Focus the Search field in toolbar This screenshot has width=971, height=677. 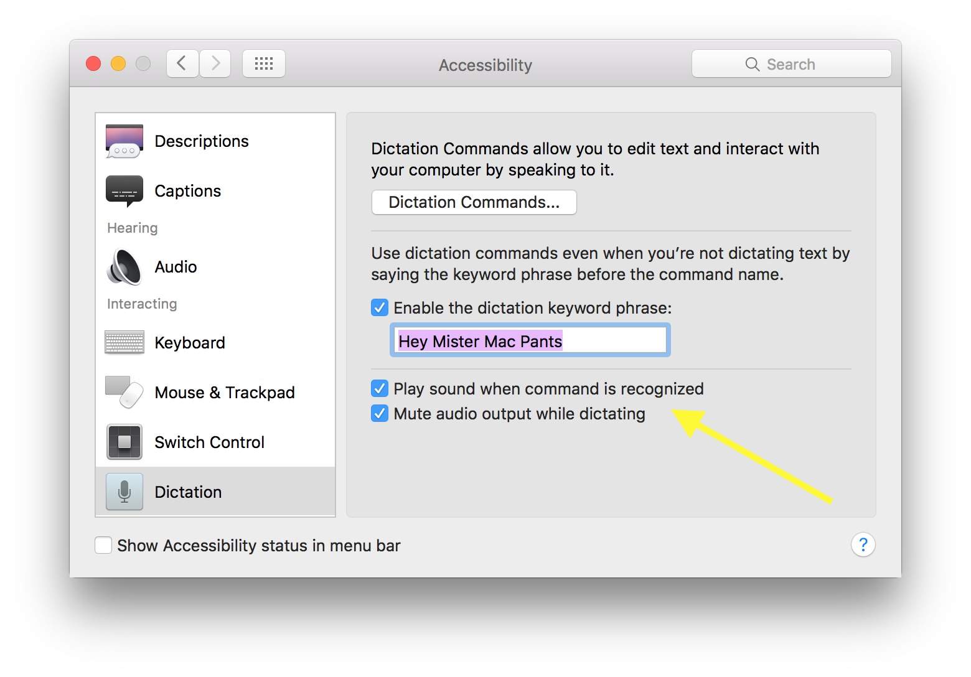pyautogui.click(x=792, y=64)
